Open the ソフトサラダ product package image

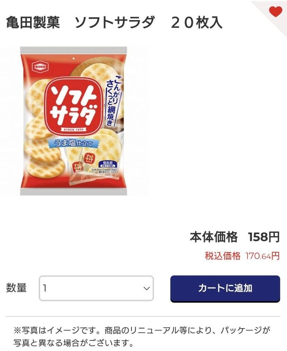click(x=74, y=121)
